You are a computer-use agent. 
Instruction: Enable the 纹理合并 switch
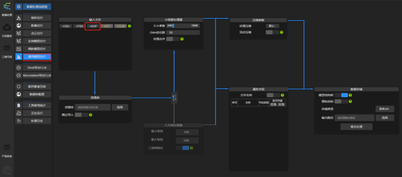coord(173,39)
